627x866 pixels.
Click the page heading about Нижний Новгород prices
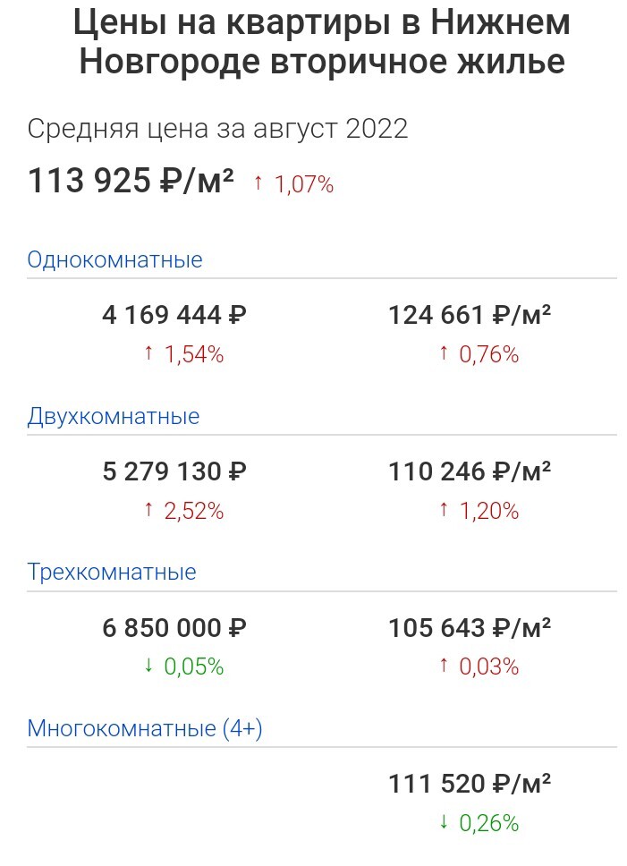(322, 41)
